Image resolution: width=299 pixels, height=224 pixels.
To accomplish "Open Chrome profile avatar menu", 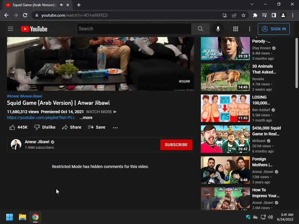I will [x=283, y=15].
